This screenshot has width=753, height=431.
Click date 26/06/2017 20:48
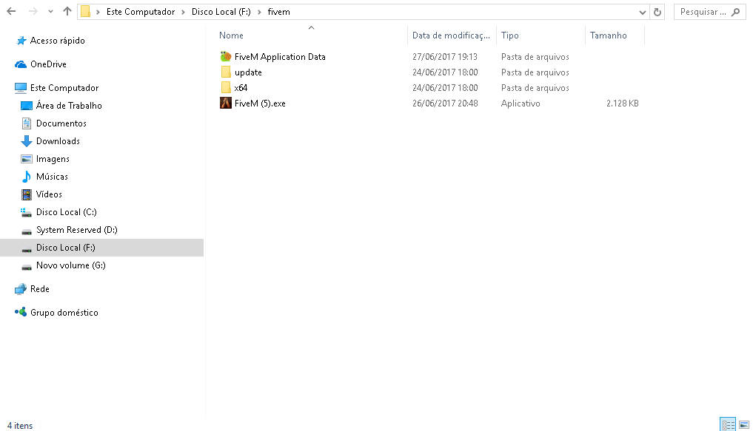(x=445, y=103)
